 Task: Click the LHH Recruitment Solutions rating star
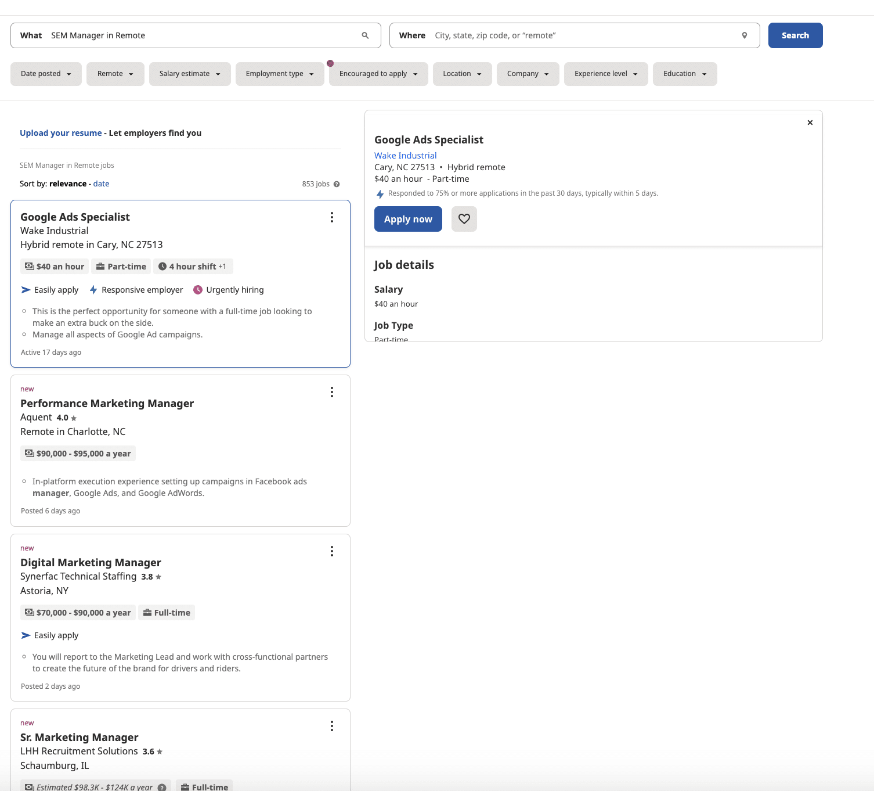pos(160,752)
